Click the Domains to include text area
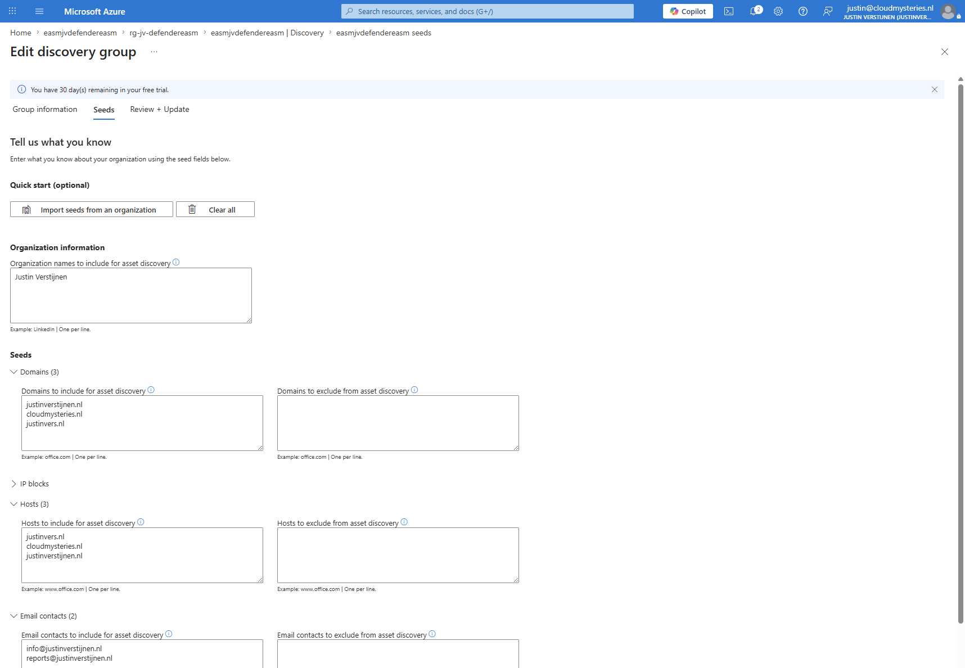This screenshot has height=668, width=965. click(142, 423)
